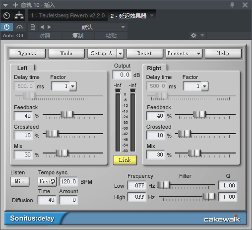This screenshot has width=252, height=230.
Task: Select the 2 - 延迟效果器 tab
Action: pos(128,16)
